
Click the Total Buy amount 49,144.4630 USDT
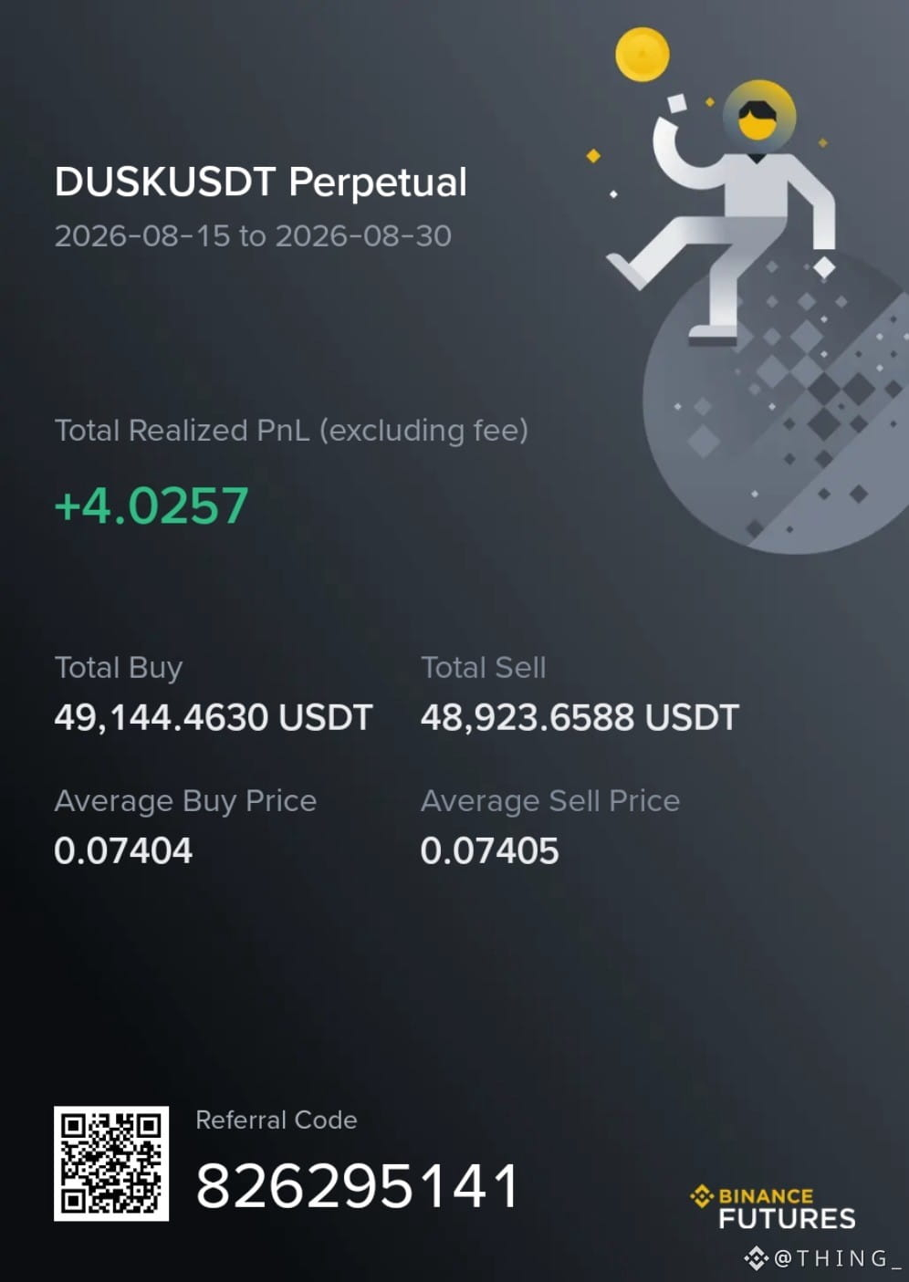pos(214,717)
